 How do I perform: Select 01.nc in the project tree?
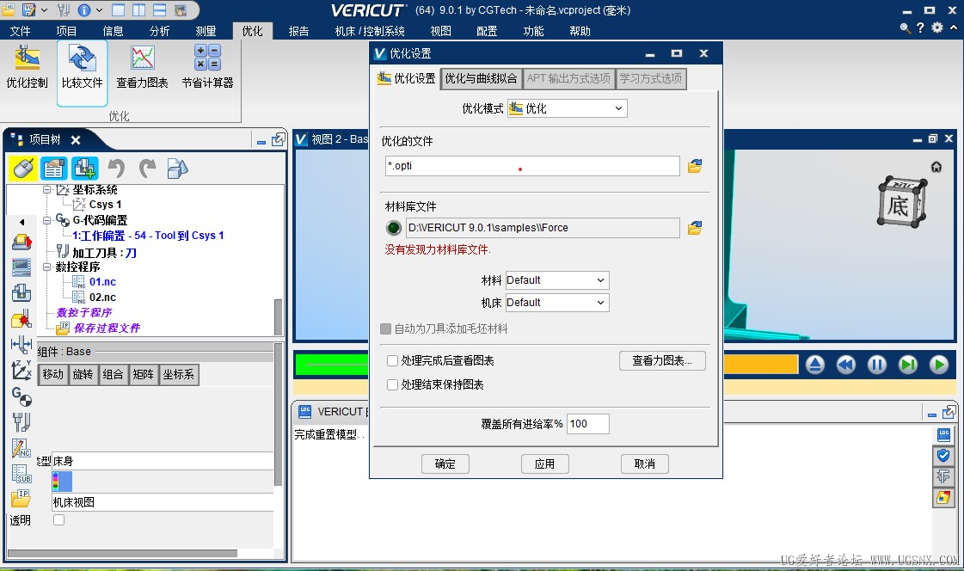pyautogui.click(x=102, y=281)
